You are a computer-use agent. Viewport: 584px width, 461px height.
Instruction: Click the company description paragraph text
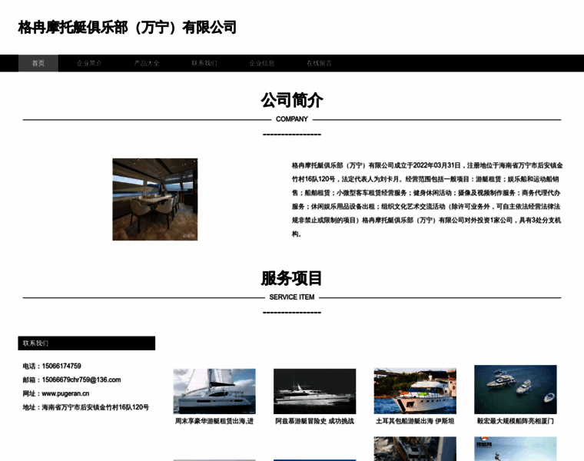(x=426, y=200)
